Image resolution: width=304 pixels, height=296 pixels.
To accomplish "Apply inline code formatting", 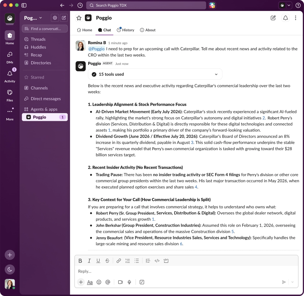I will [x=157, y=261].
